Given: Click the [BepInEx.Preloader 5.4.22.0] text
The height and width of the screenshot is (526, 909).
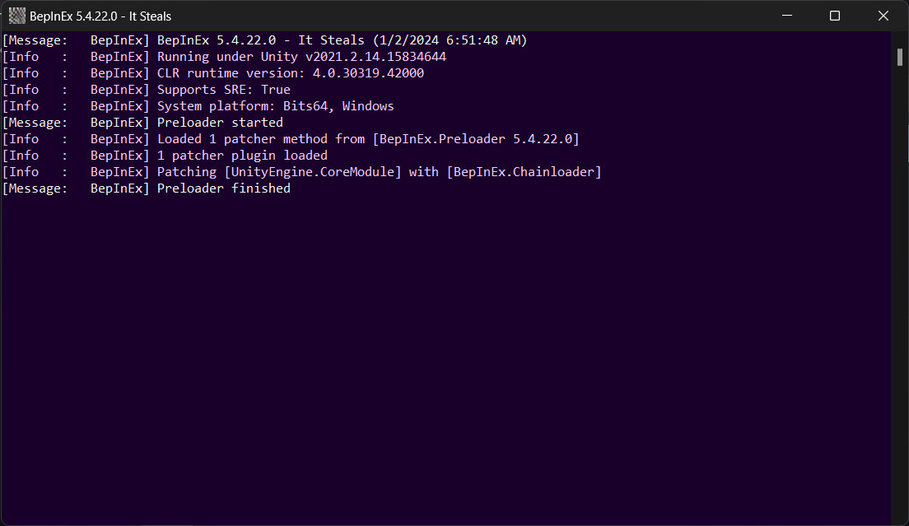Looking at the screenshot, I should point(476,139).
